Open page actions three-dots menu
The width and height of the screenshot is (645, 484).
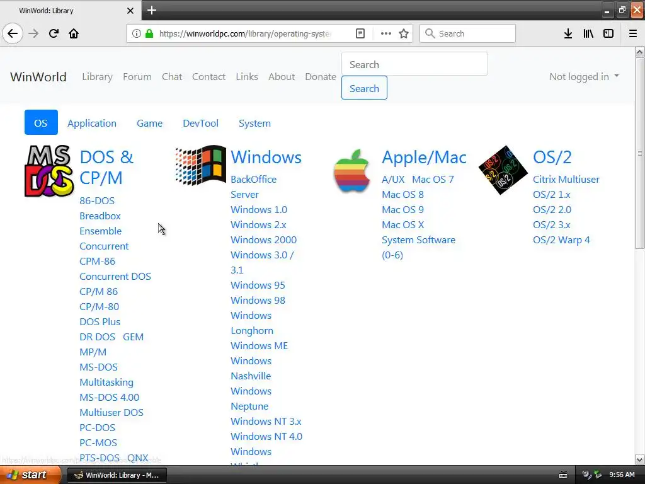(x=385, y=33)
